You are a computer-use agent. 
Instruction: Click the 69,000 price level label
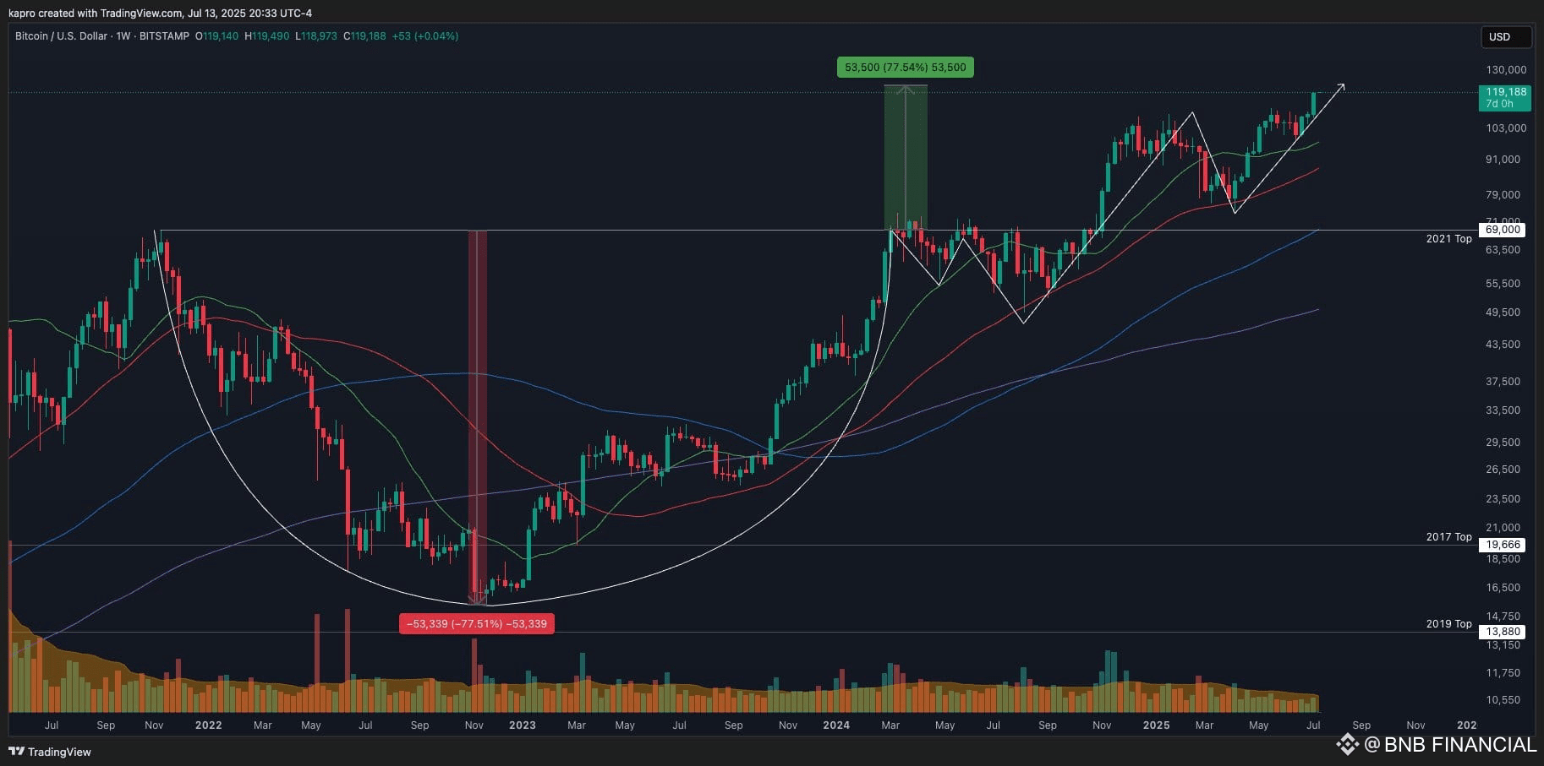pyautogui.click(x=1503, y=230)
